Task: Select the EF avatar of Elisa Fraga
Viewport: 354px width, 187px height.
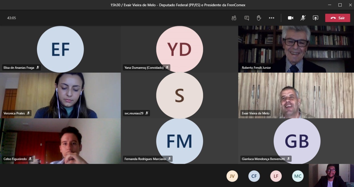Action: pos(60,49)
